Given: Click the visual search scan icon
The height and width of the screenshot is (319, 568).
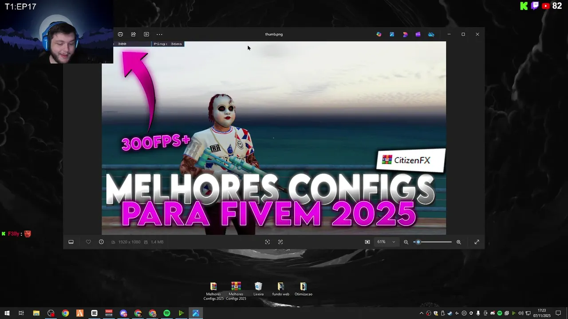Looking at the screenshot, I should click(267, 242).
